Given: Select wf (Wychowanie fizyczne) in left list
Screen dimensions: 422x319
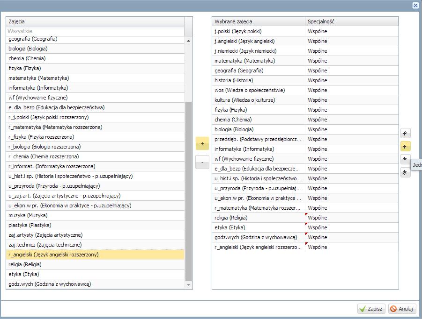Looking at the screenshot, I should 95,98.
